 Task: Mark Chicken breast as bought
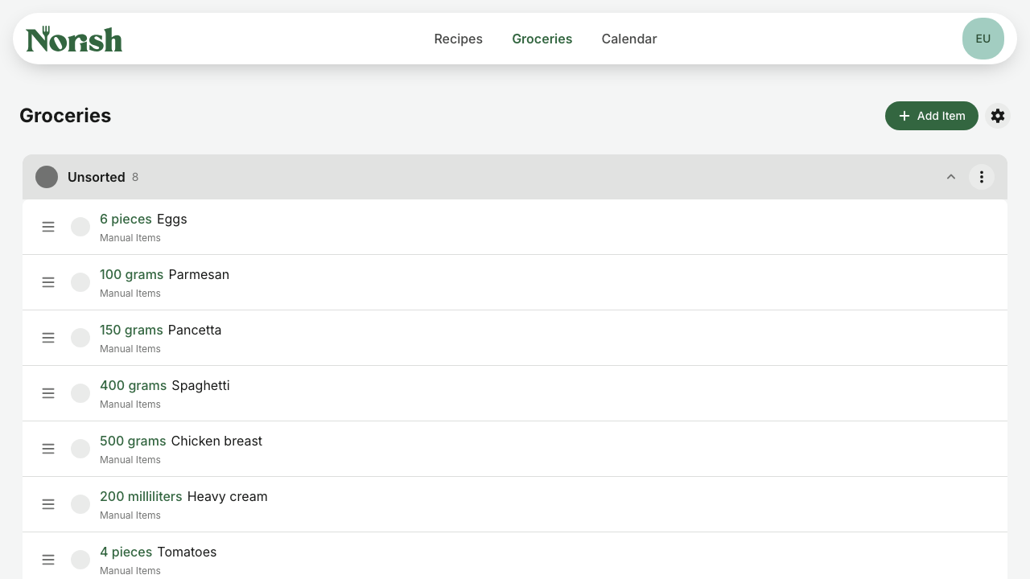point(80,449)
